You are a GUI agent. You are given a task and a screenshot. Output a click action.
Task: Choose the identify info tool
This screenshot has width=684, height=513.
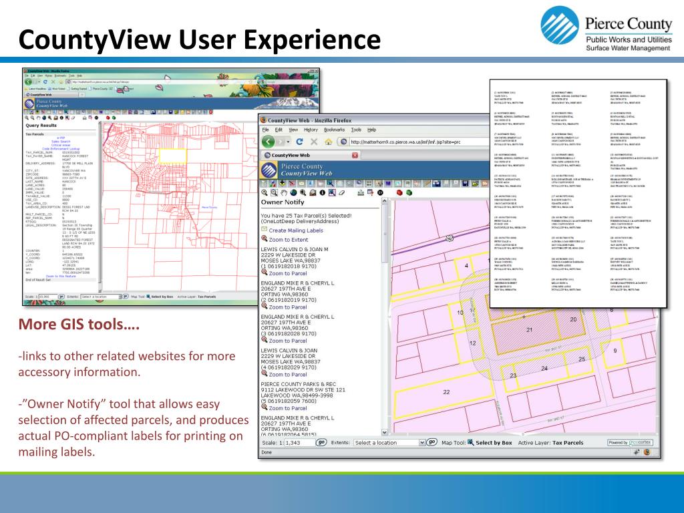point(323,192)
